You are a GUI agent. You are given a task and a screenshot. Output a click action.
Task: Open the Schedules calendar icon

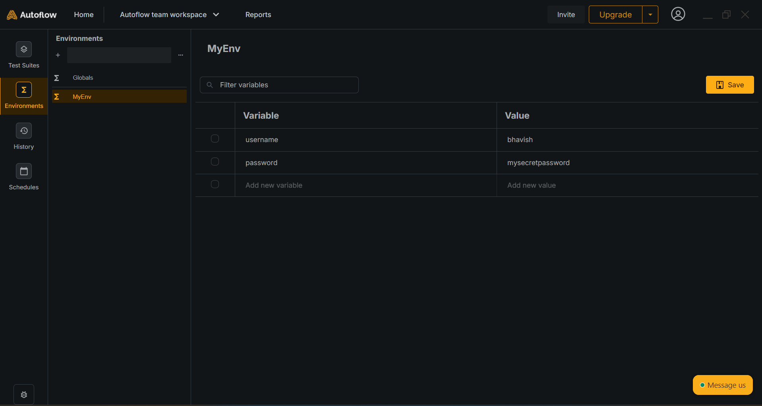(x=24, y=171)
